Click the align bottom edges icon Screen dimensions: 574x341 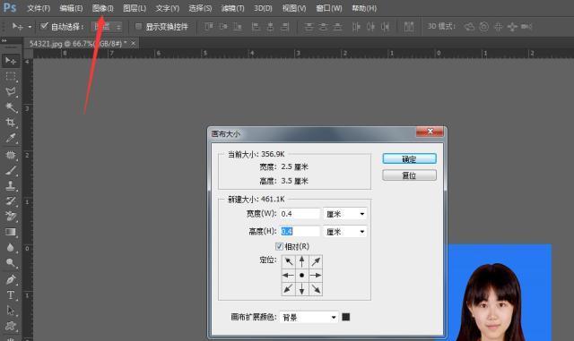(x=238, y=27)
